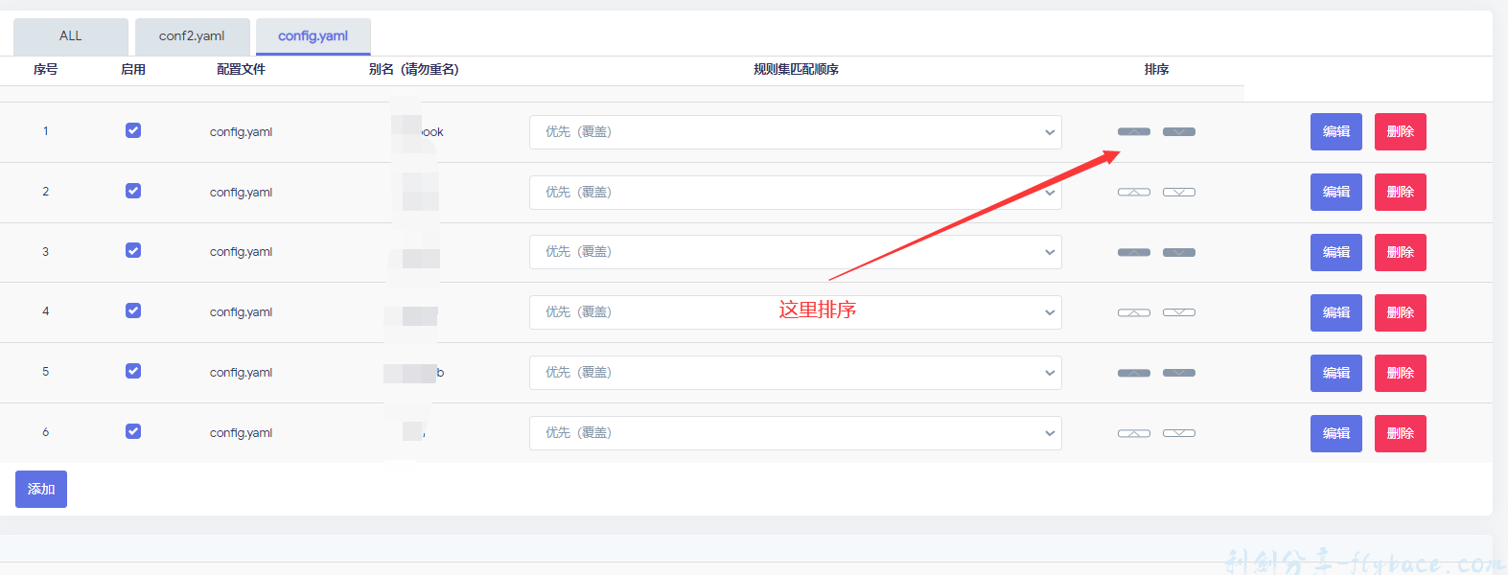
Task: Toggle the enable checkbox for row 3
Action: click(x=133, y=251)
